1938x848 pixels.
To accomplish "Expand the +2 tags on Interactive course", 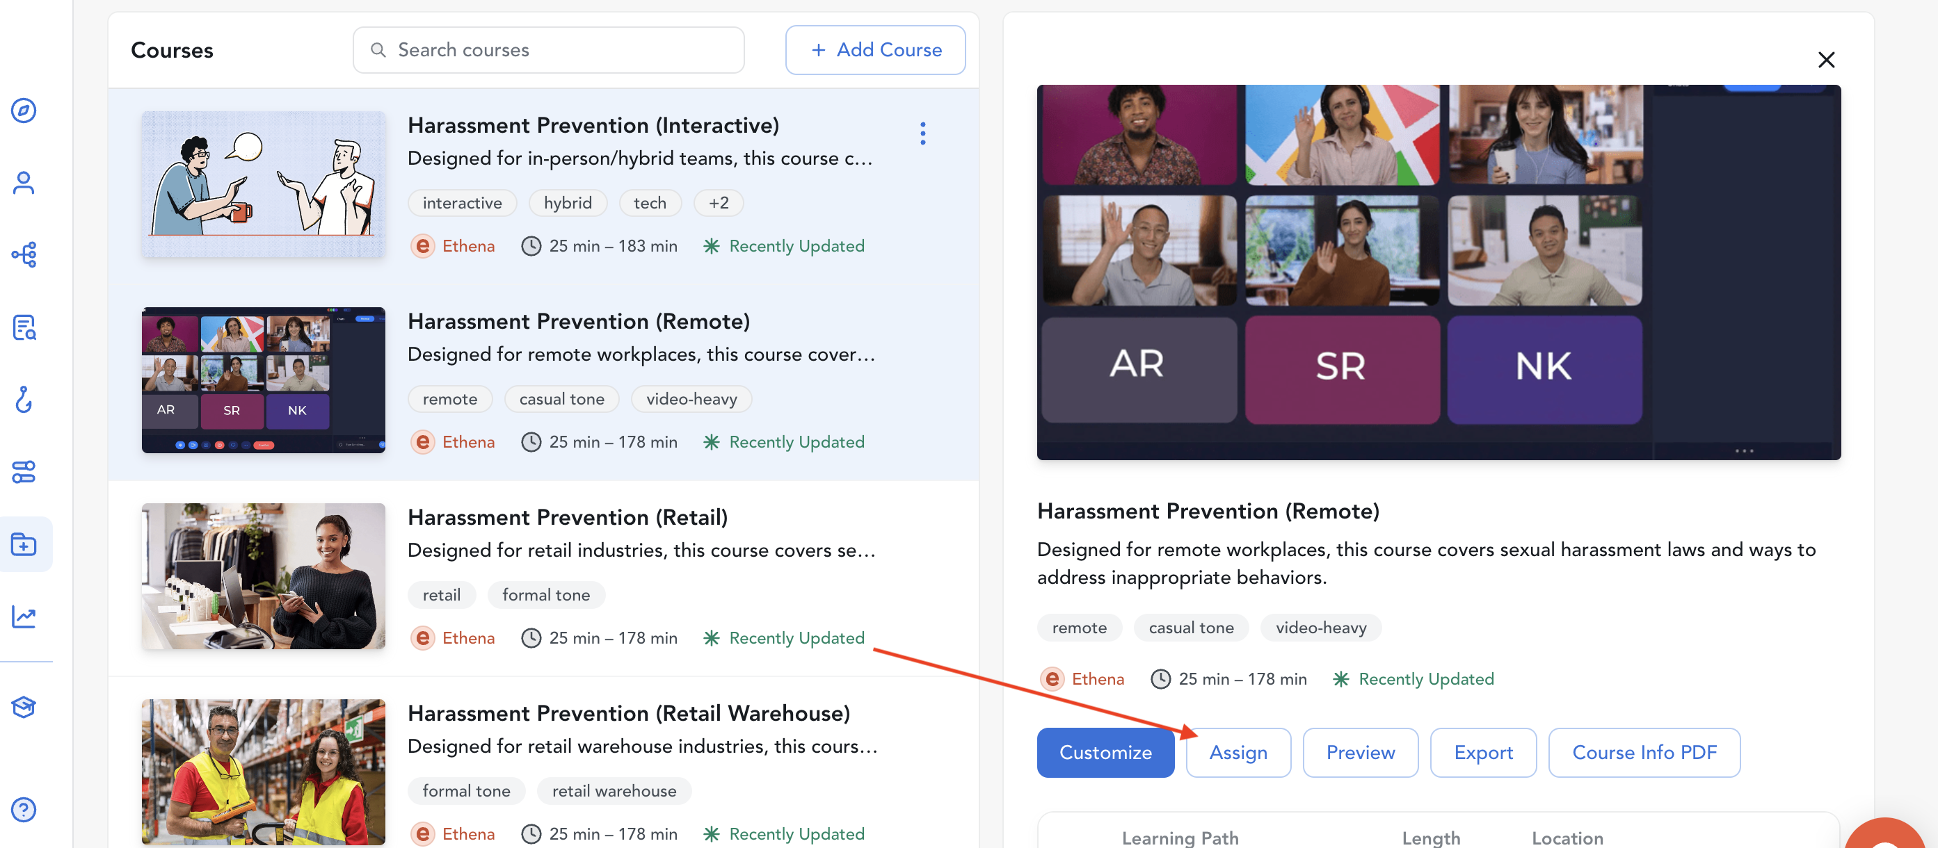I will click(x=718, y=203).
